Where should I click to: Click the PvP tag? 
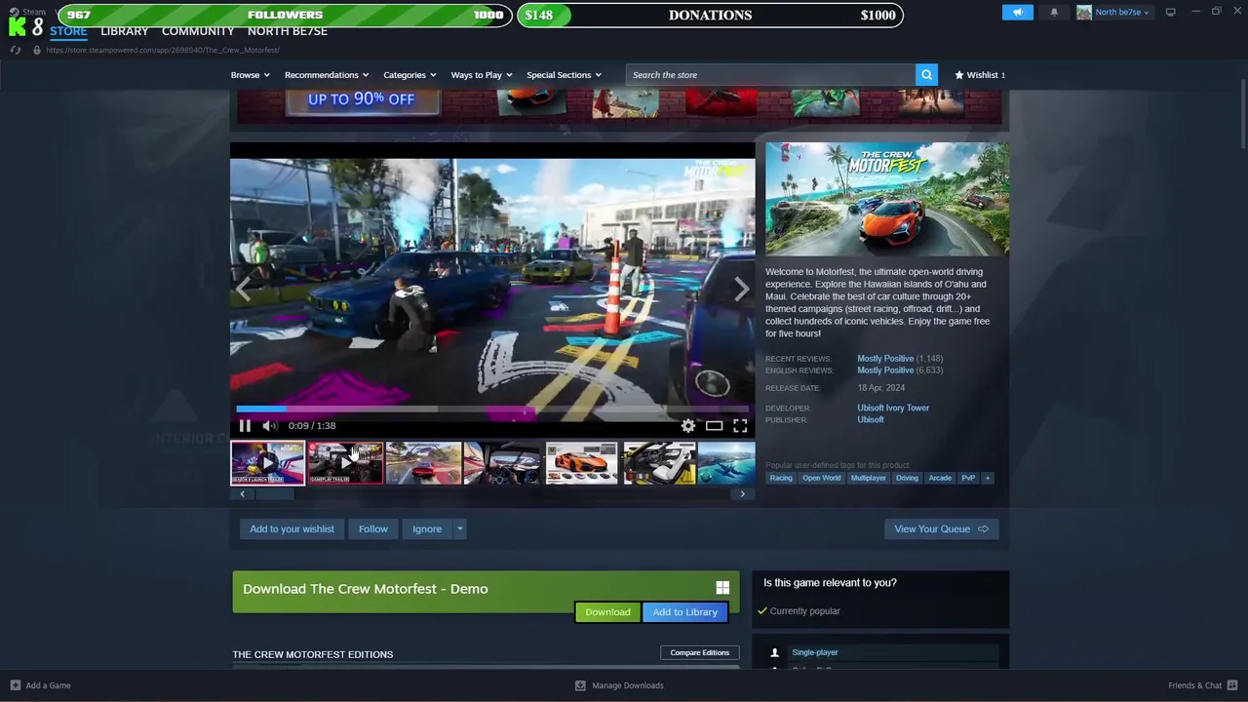[968, 478]
